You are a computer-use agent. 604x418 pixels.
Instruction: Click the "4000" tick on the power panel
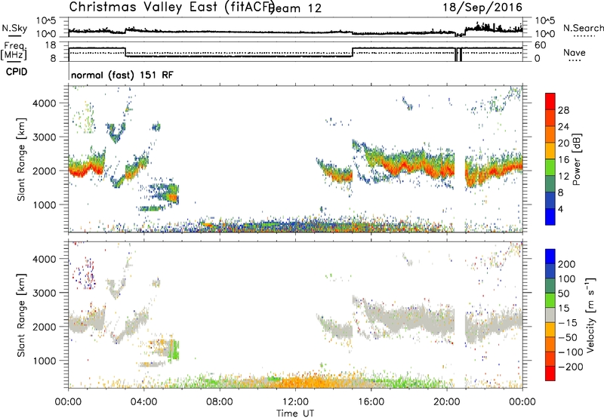(44, 103)
